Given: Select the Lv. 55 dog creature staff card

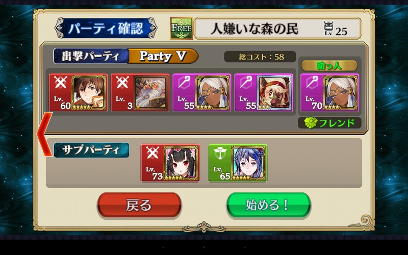Looking at the screenshot, I should (x=264, y=93).
